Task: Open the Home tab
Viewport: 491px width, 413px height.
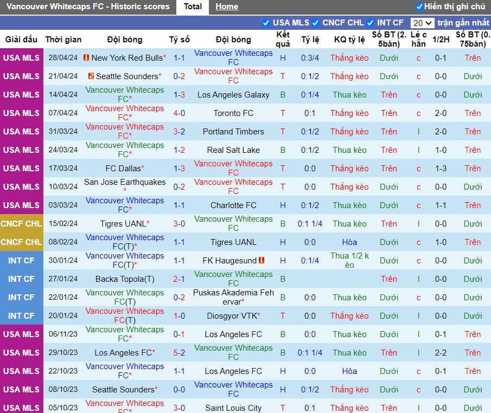Action: 227,7
